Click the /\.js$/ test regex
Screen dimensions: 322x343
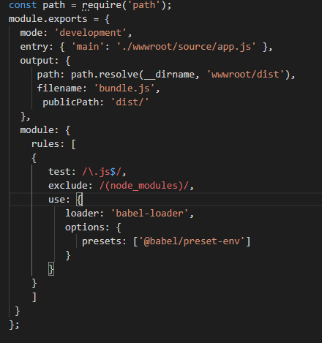(102, 172)
